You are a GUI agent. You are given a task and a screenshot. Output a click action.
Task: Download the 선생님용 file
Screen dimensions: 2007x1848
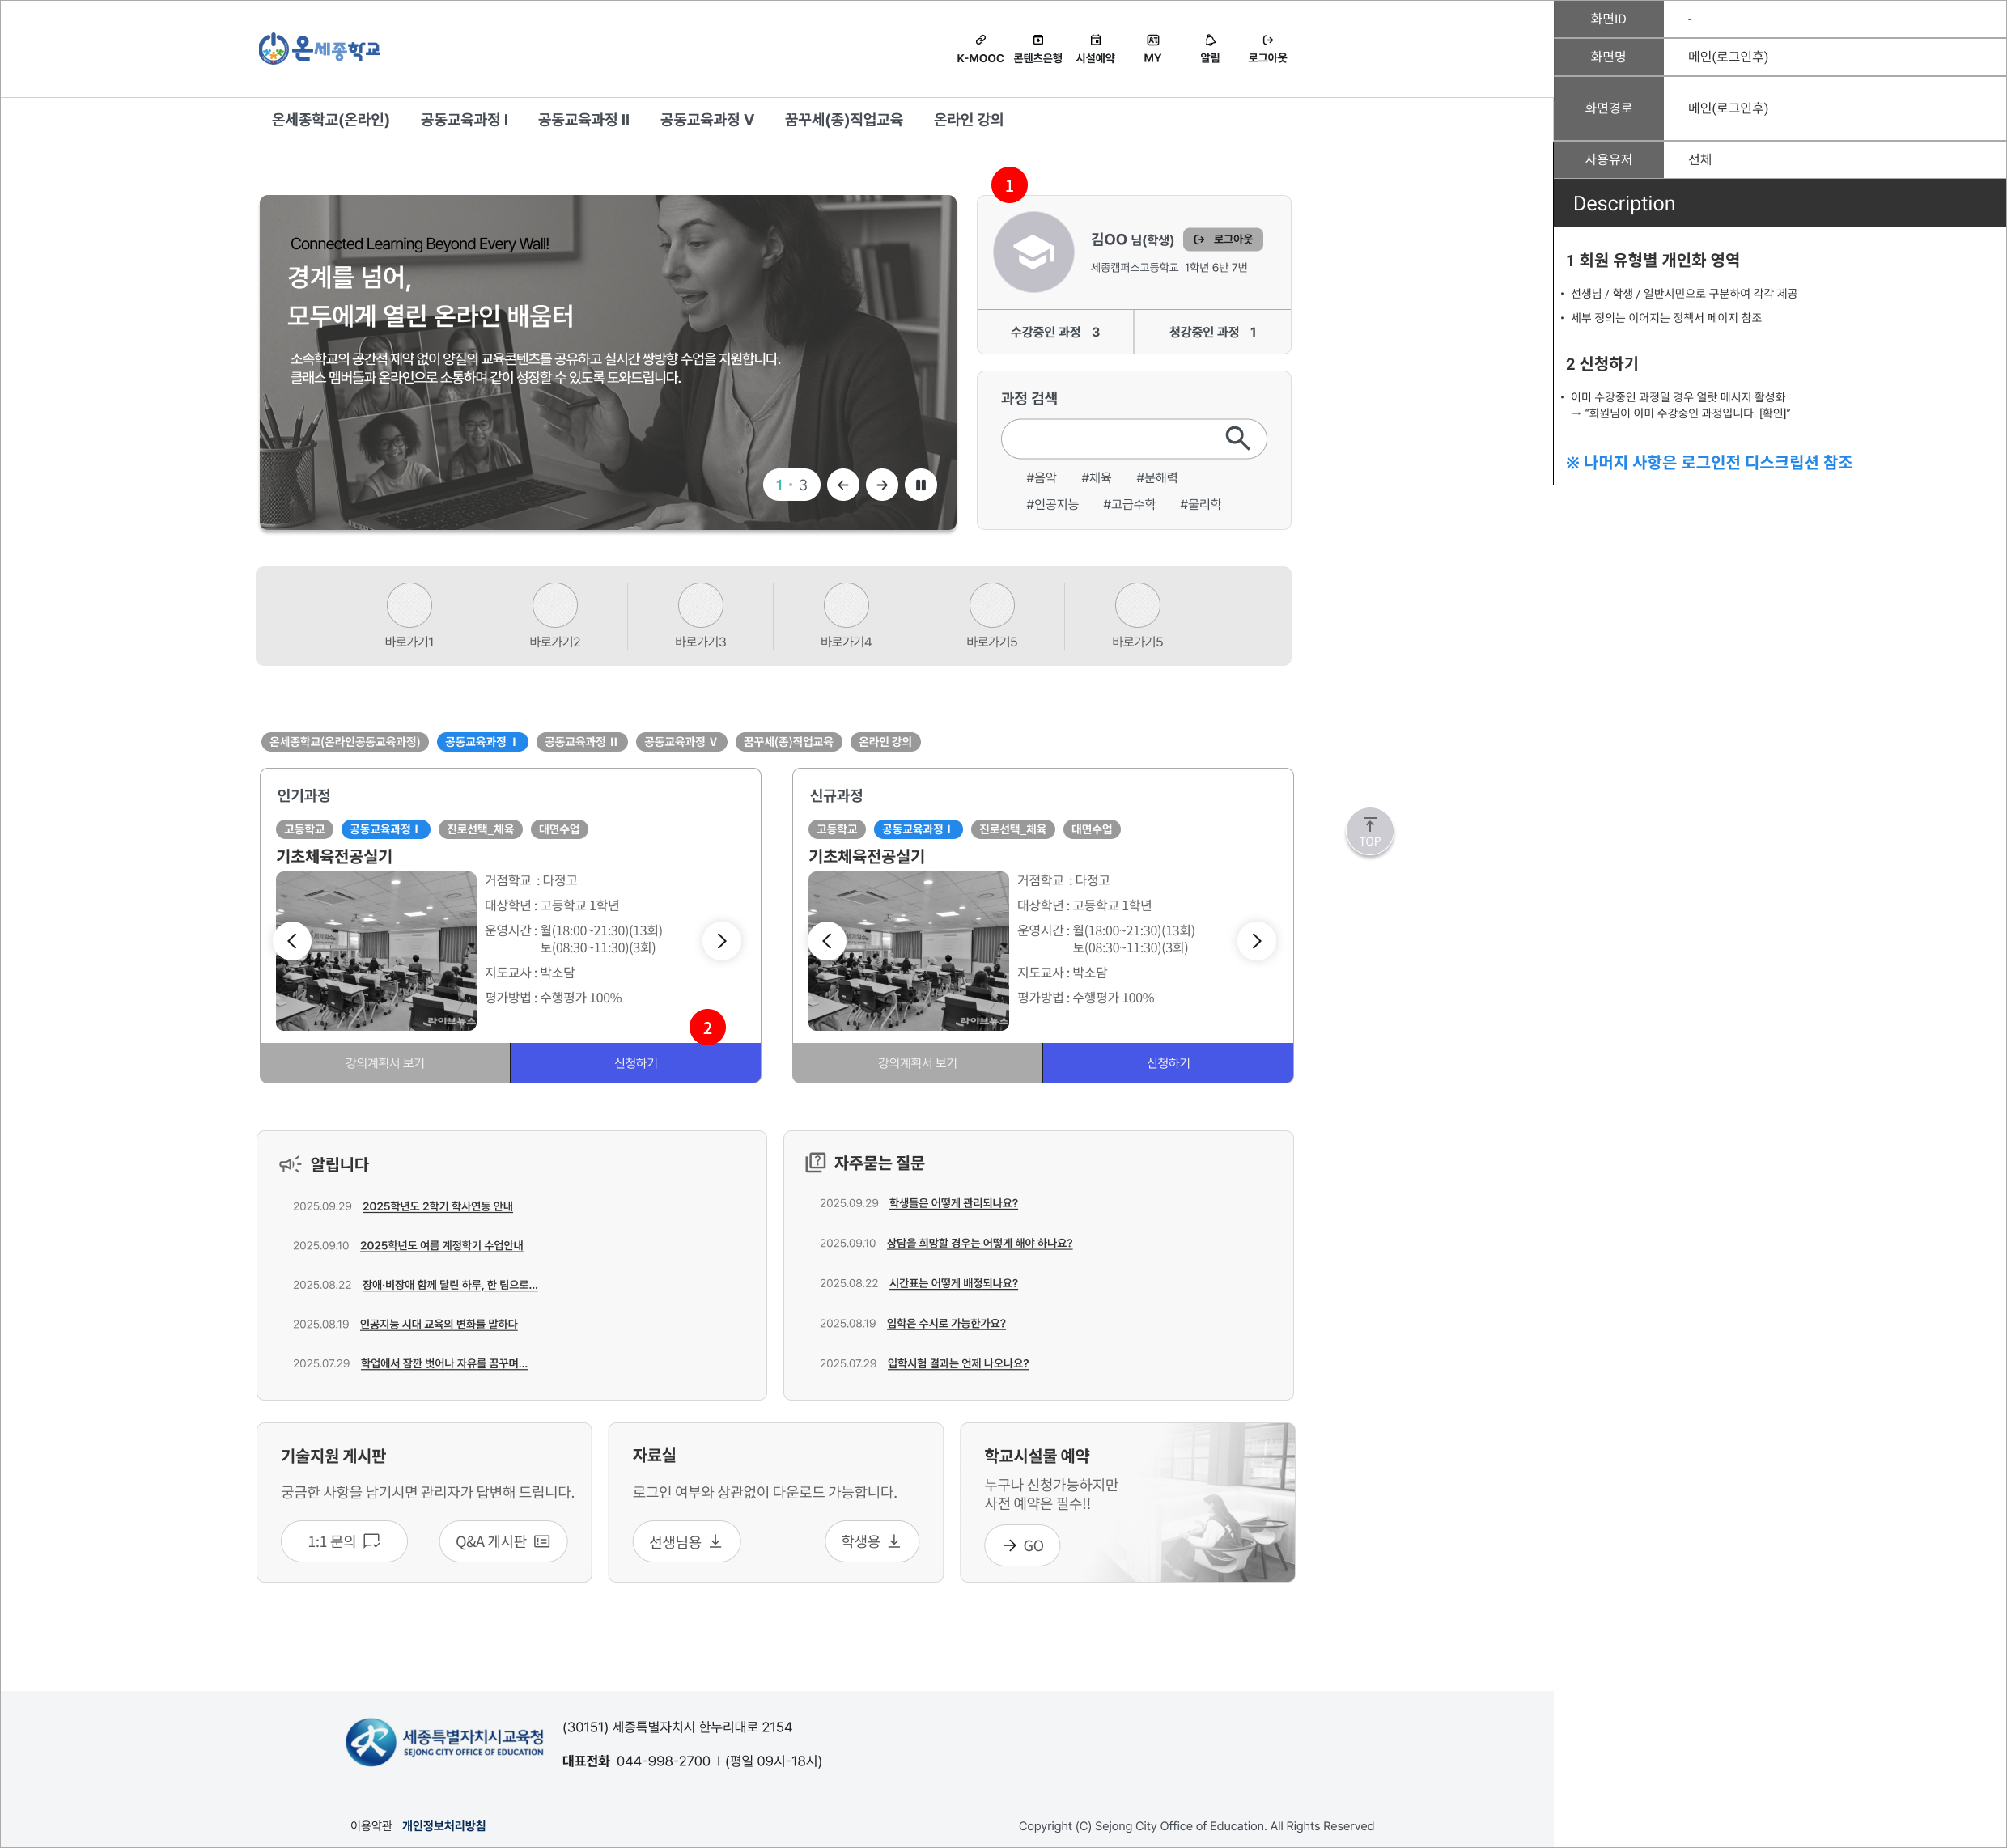pos(686,1541)
